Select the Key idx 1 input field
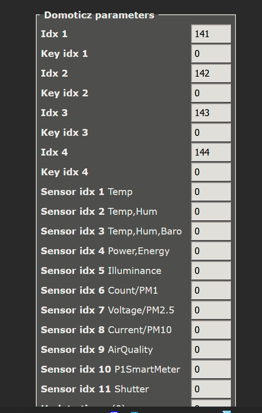Image resolution: width=262 pixels, height=413 pixels. click(x=211, y=54)
